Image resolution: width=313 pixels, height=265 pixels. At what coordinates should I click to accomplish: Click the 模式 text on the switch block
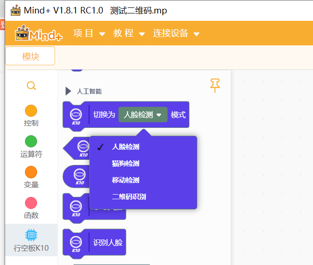(x=178, y=115)
